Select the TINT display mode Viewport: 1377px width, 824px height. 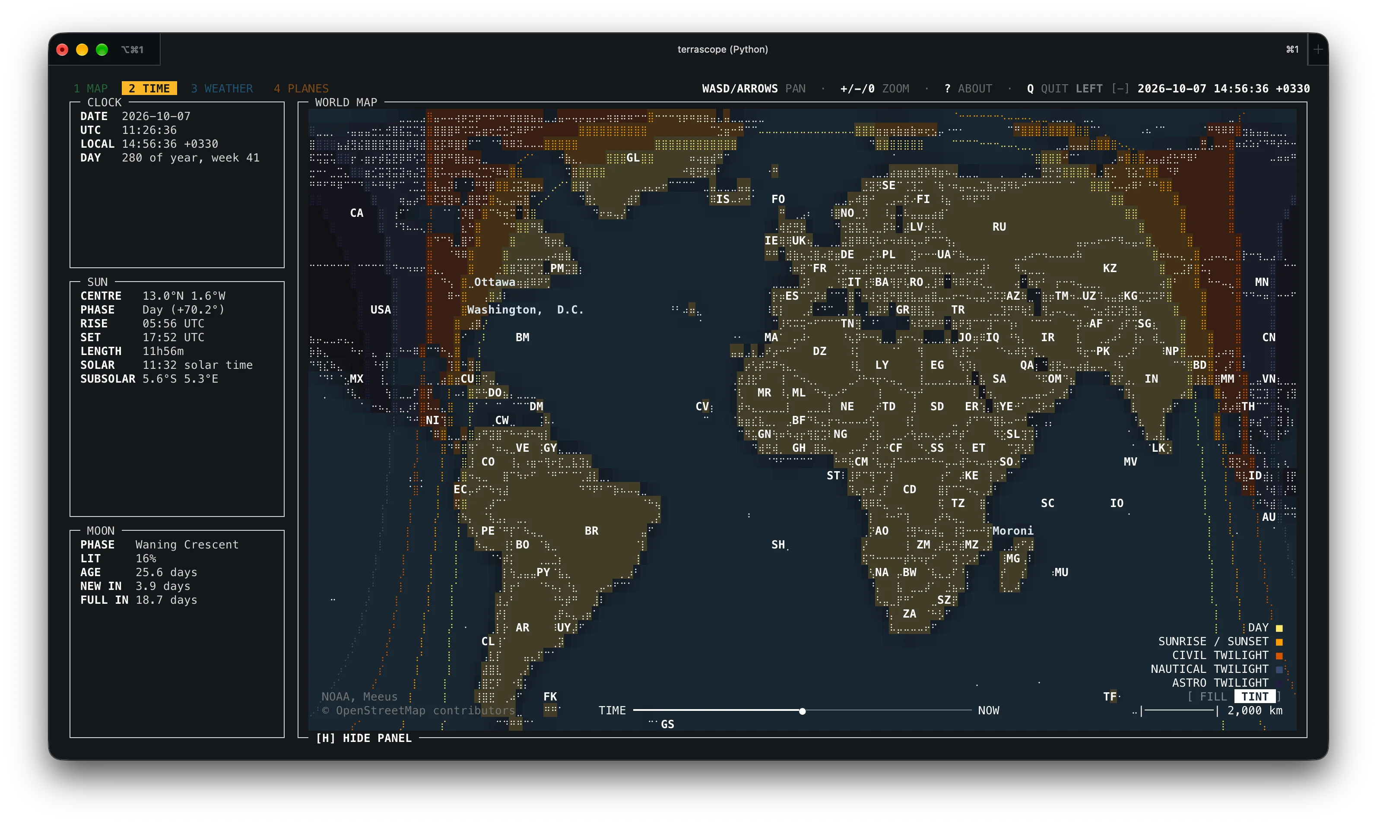tap(1255, 696)
